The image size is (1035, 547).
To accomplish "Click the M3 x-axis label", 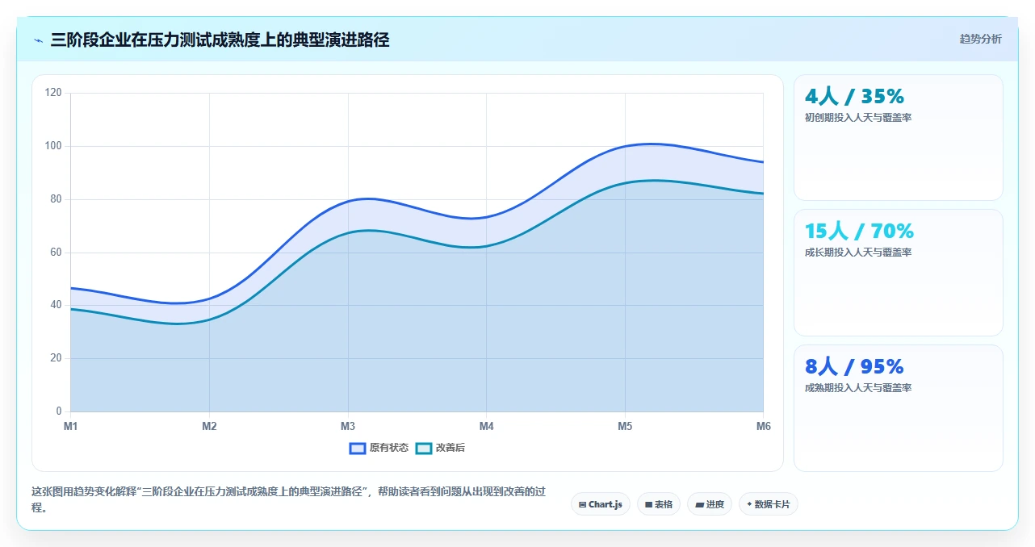I will coord(348,426).
